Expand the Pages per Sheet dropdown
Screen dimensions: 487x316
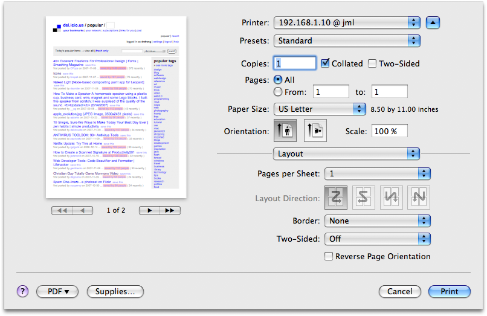(x=377, y=174)
